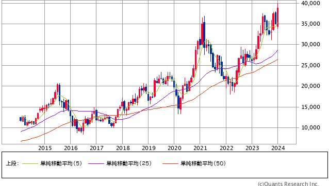The height and width of the screenshot is (186, 329).
Task: Click the Quants Research Inc. copyright text
Action: [x=288, y=184]
